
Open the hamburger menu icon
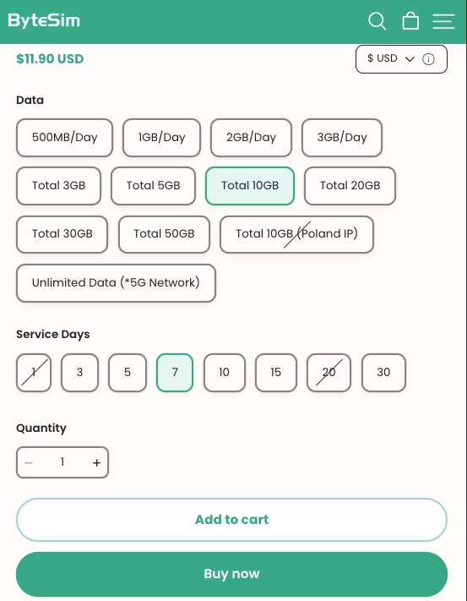click(443, 21)
